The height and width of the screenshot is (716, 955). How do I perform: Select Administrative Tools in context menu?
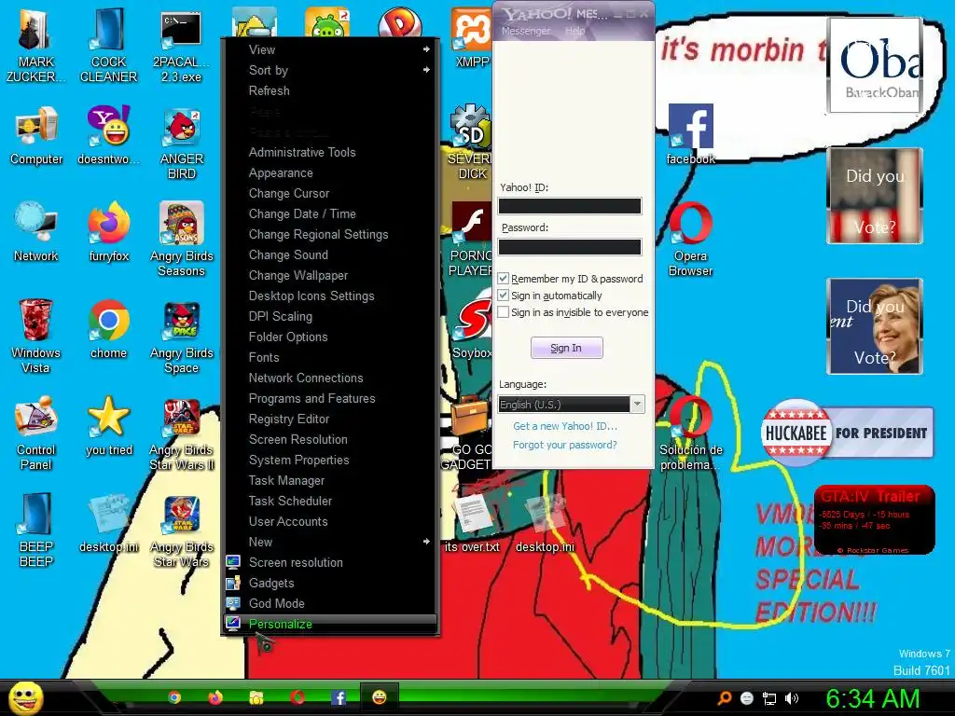330,152
